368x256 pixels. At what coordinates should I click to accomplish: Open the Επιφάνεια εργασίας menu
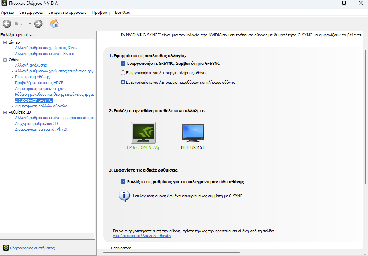click(67, 12)
